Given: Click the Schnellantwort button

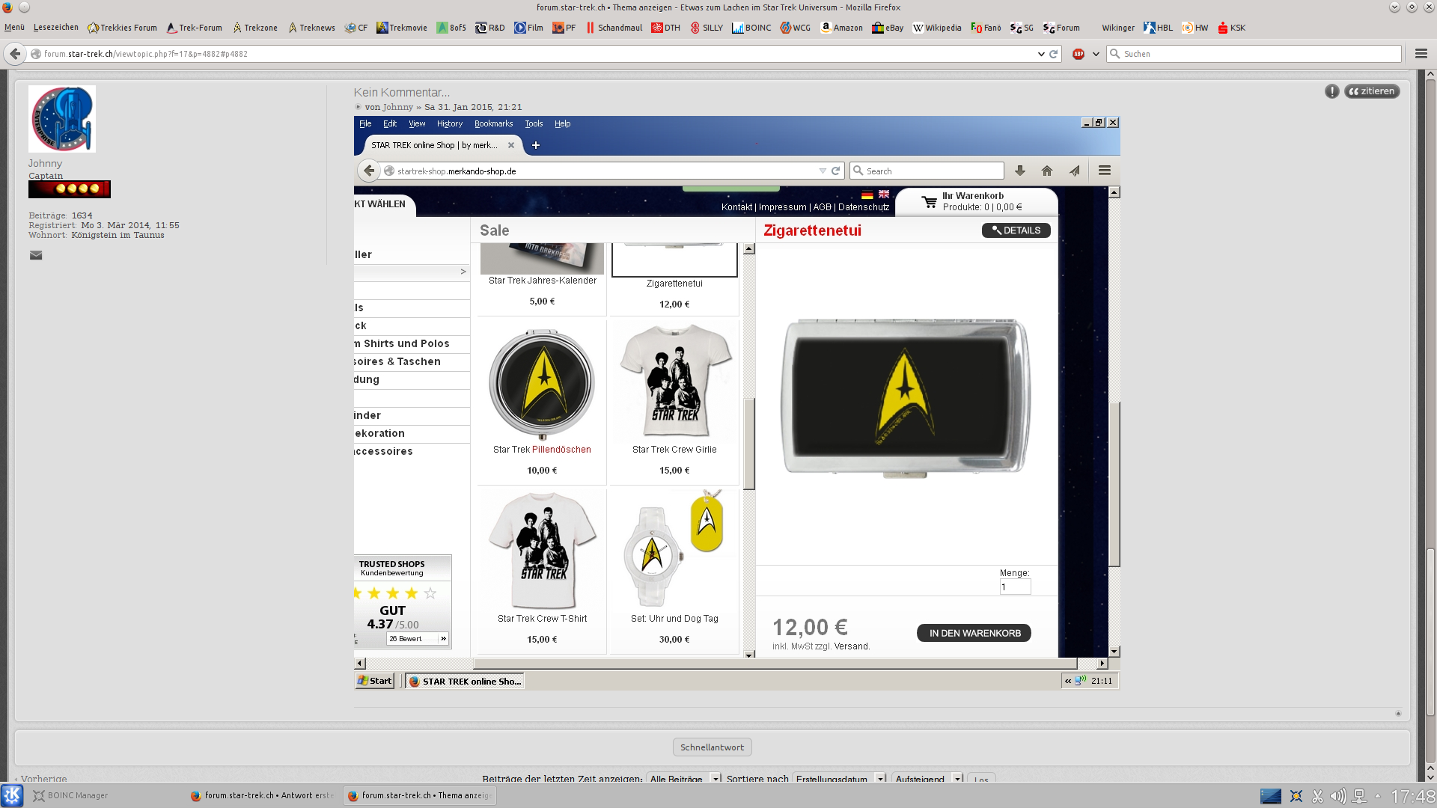Looking at the screenshot, I should [x=712, y=747].
